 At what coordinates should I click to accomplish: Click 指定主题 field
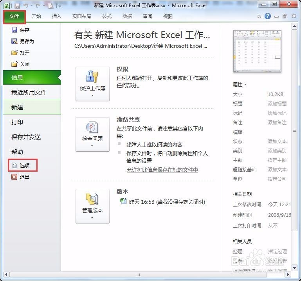[x=277, y=160]
